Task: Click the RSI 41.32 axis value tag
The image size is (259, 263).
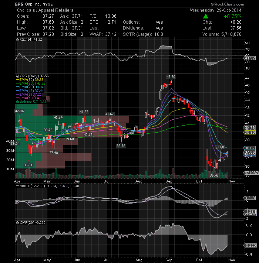Action: click(x=249, y=58)
